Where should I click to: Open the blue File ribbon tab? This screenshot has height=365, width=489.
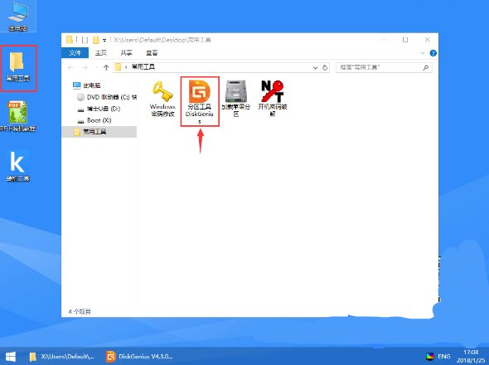(75, 53)
